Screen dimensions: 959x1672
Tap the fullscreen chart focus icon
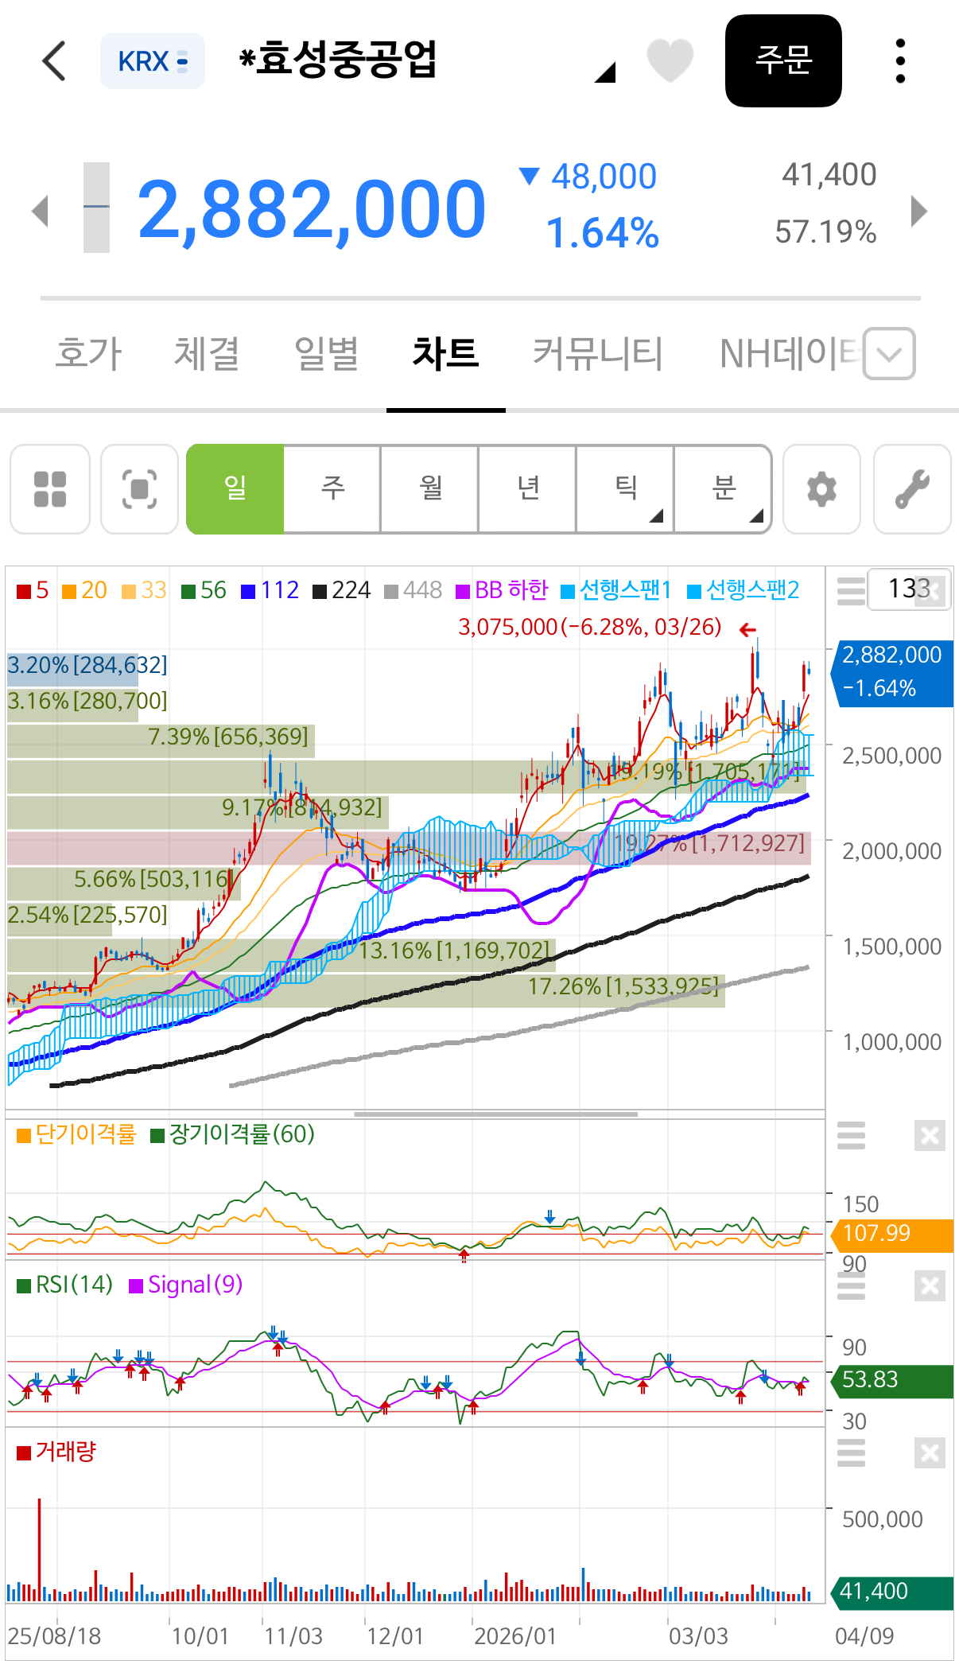pyautogui.click(x=140, y=489)
